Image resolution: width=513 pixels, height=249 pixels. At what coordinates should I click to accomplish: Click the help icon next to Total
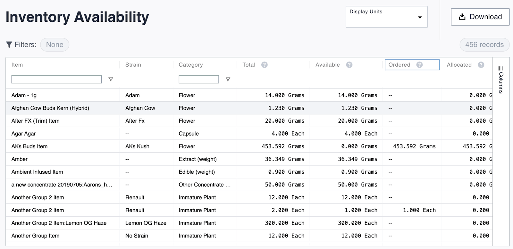click(264, 65)
